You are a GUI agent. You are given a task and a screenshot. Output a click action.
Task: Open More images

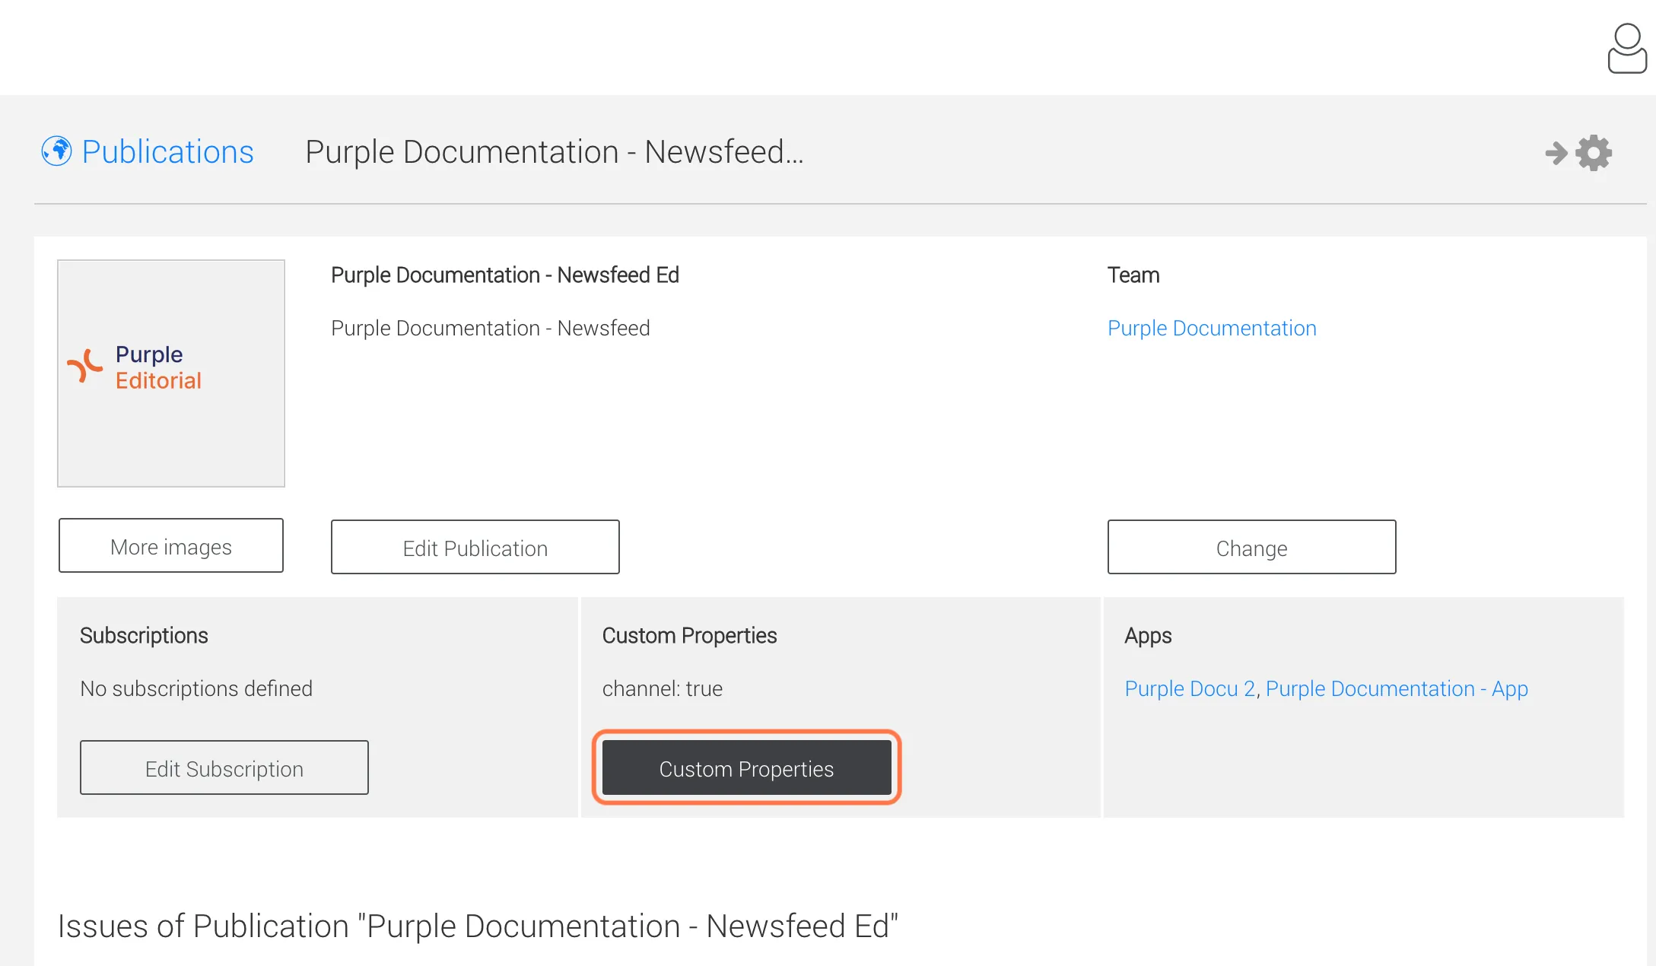(171, 546)
